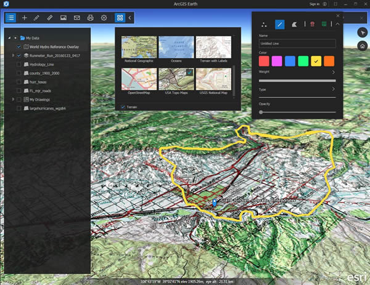Select OpenStreetMap basemap thumbnail
Viewport: 370px width, 285px height.
(x=139, y=79)
